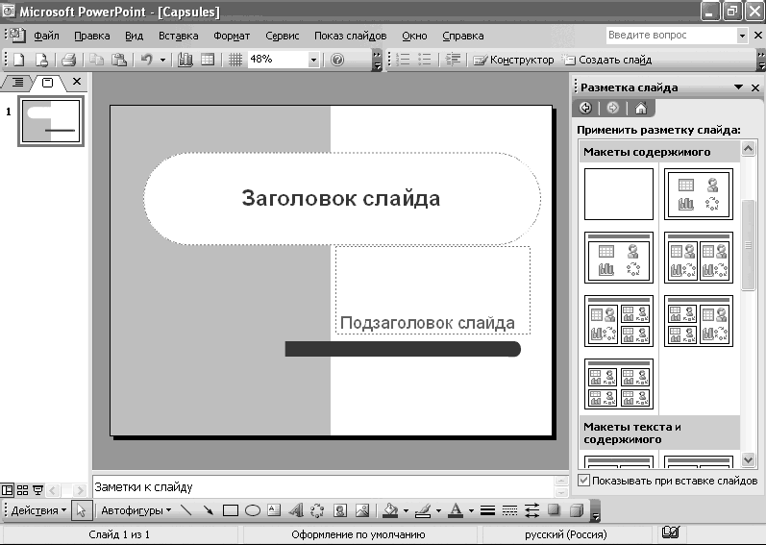The width and height of the screenshot is (766, 545).
Task: Open the Вставка menu
Action: point(179,36)
